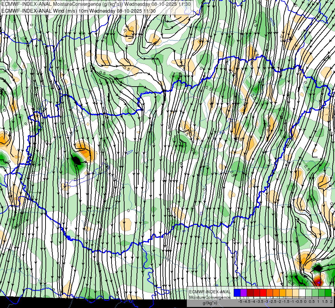The height and width of the screenshot is (308, 335).
Task: Click the 'MoistureConvergence' legend label
Action: point(210,297)
